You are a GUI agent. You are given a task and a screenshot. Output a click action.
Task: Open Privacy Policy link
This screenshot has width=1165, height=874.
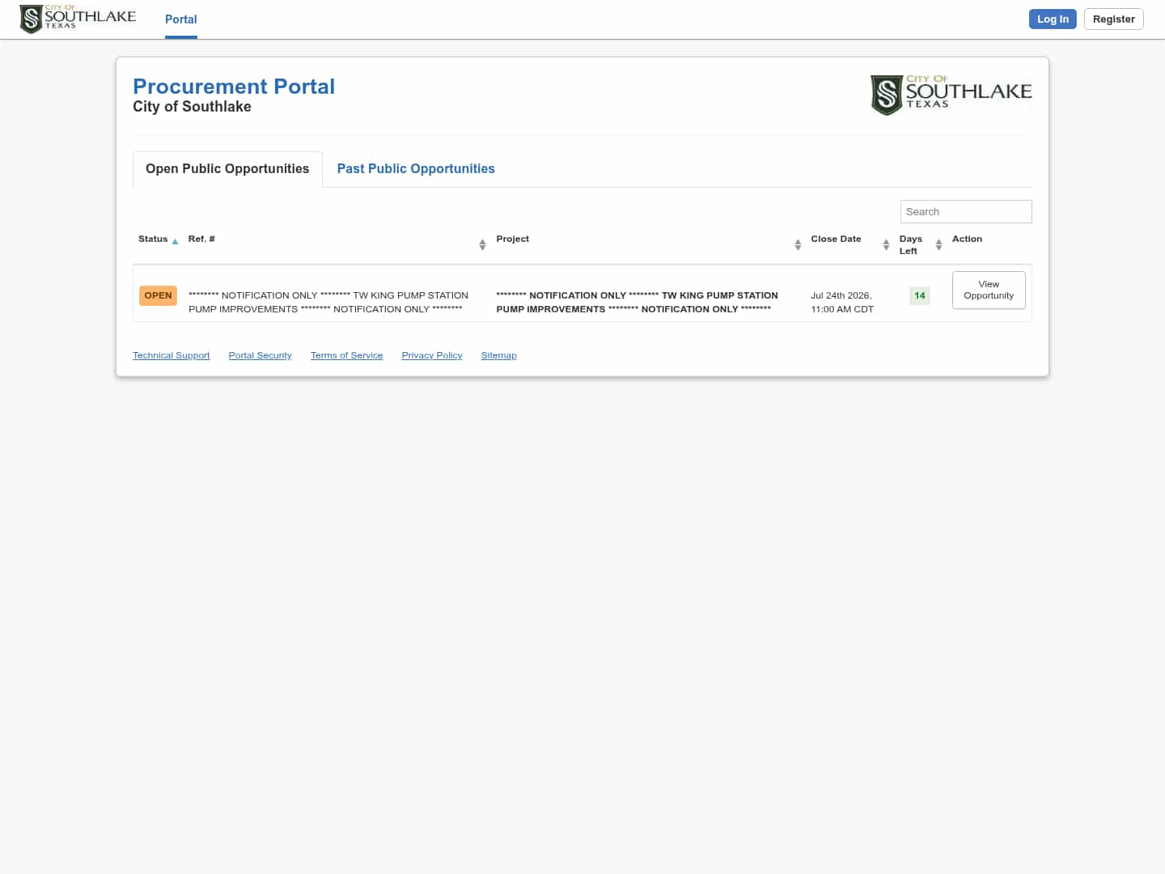tap(432, 355)
